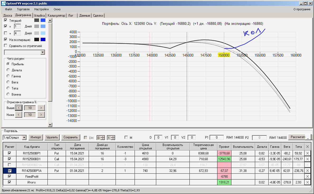
Task: Click the dark gray Текущий color swatch
Action: click(37, 20)
